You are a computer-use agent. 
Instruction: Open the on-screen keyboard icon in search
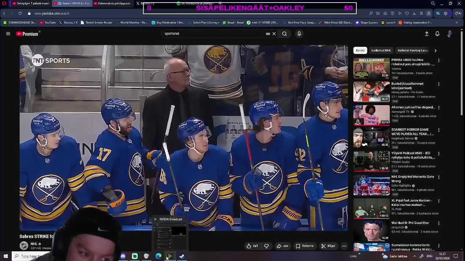268,34
